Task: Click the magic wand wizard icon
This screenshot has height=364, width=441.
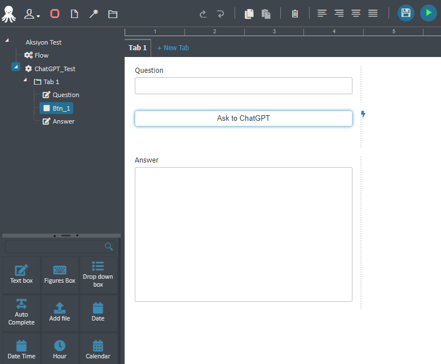Action: (94, 14)
